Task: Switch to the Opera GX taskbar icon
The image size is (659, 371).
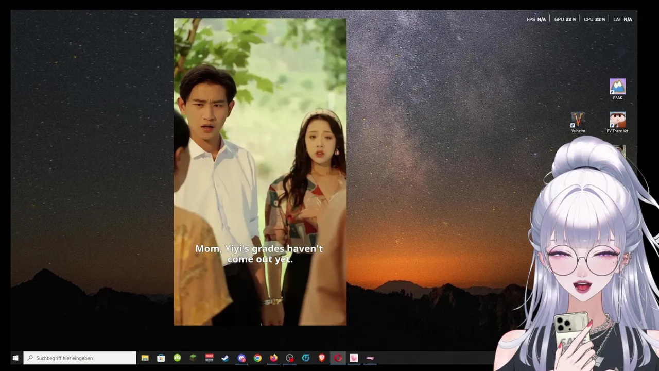Action: (x=338, y=358)
